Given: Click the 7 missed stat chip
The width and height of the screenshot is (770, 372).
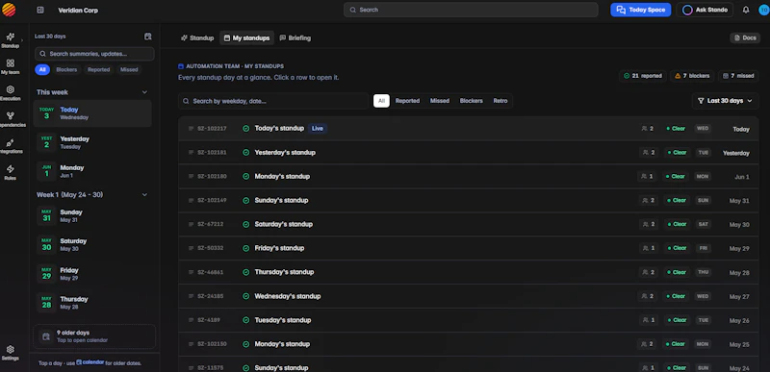Looking at the screenshot, I should (x=738, y=76).
